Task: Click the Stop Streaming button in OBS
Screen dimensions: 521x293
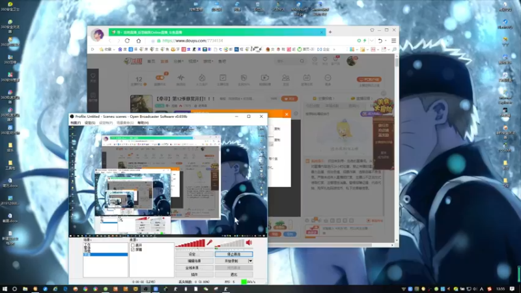Action: pyautogui.click(x=234, y=254)
